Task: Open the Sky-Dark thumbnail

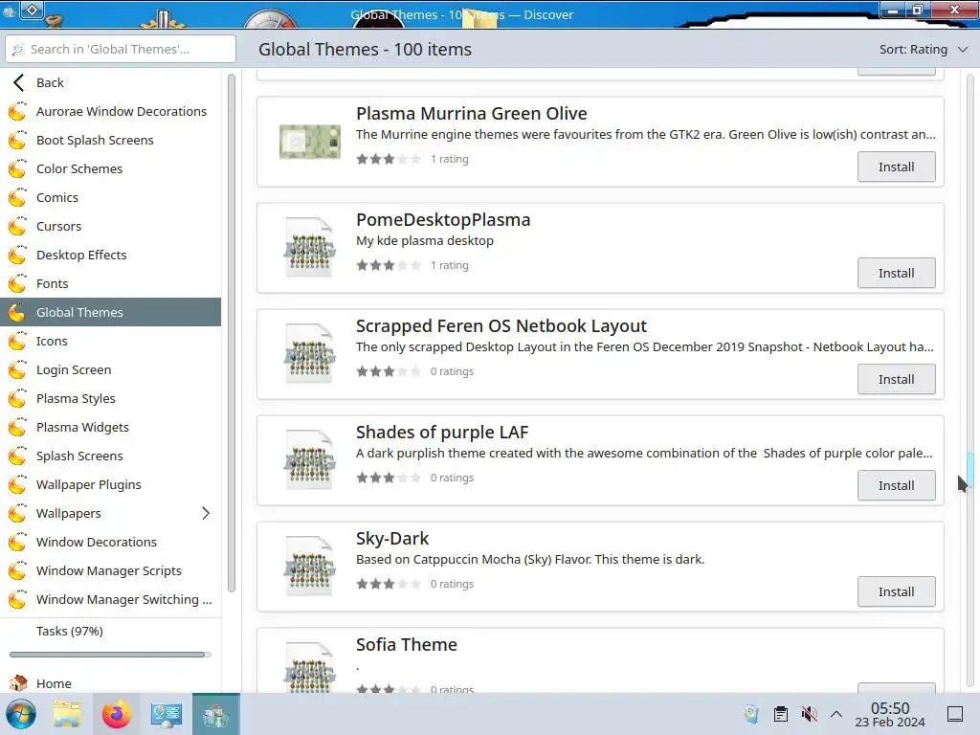Action: 310,567
